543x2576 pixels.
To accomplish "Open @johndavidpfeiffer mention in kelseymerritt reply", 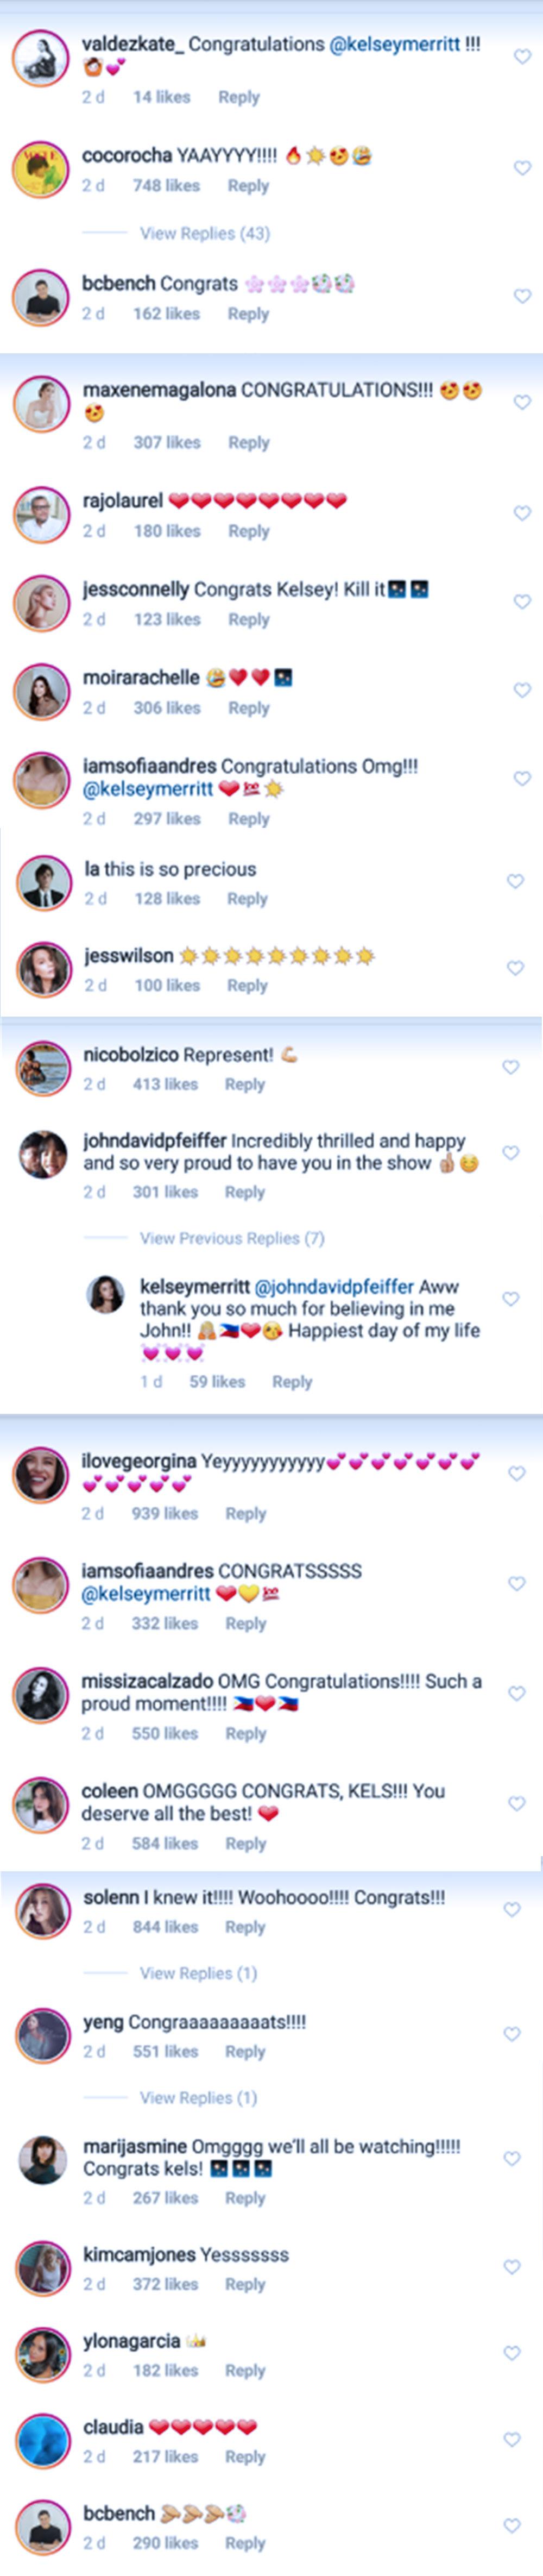I will 334,1287.
